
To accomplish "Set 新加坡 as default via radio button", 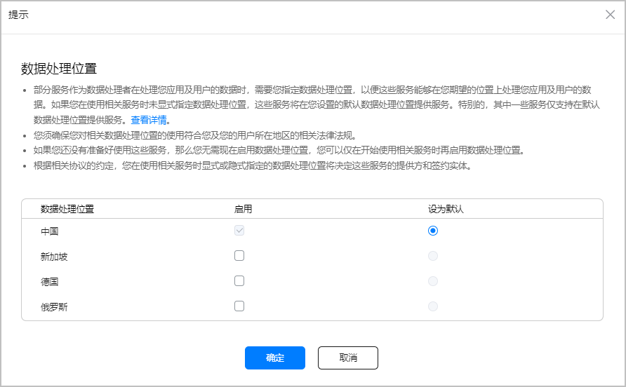I will pos(433,256).
